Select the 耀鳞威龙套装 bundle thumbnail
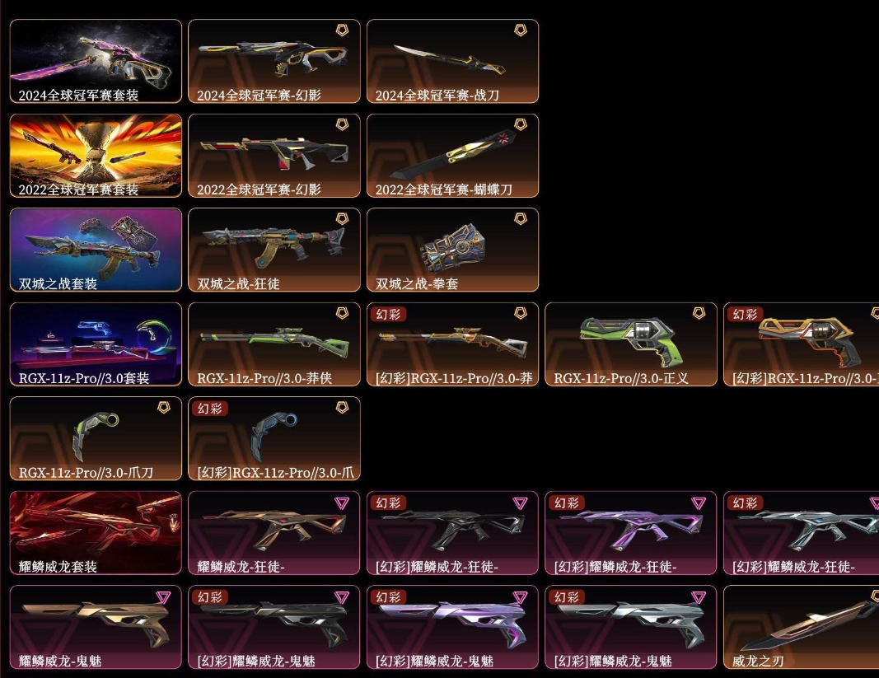Screen dimensions: 879x678 point(96,533)
